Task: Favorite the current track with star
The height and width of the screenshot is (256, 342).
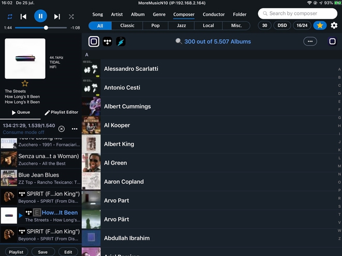Action: coord(25,83)
